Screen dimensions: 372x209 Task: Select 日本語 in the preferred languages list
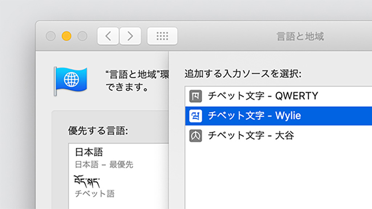point(89,152)
